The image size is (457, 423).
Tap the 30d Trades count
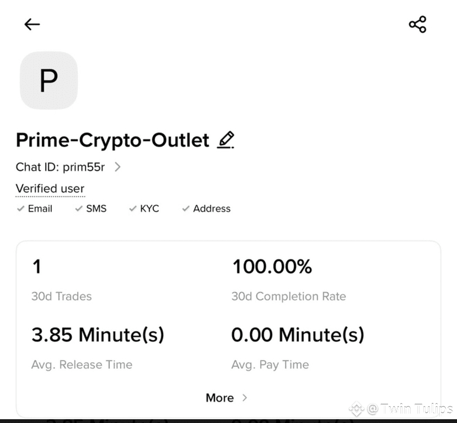[x=37, y=267]
